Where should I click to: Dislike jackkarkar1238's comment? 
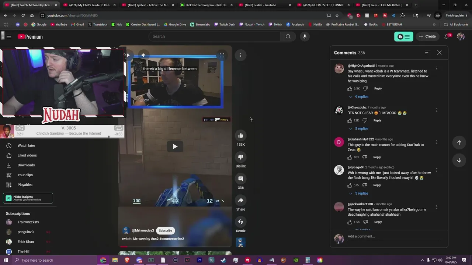(365, 222)
